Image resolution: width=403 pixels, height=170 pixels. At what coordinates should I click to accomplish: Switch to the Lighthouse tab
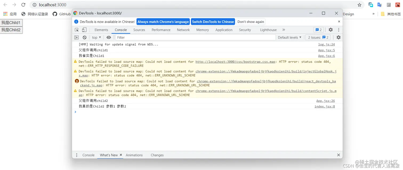[268, 30]
